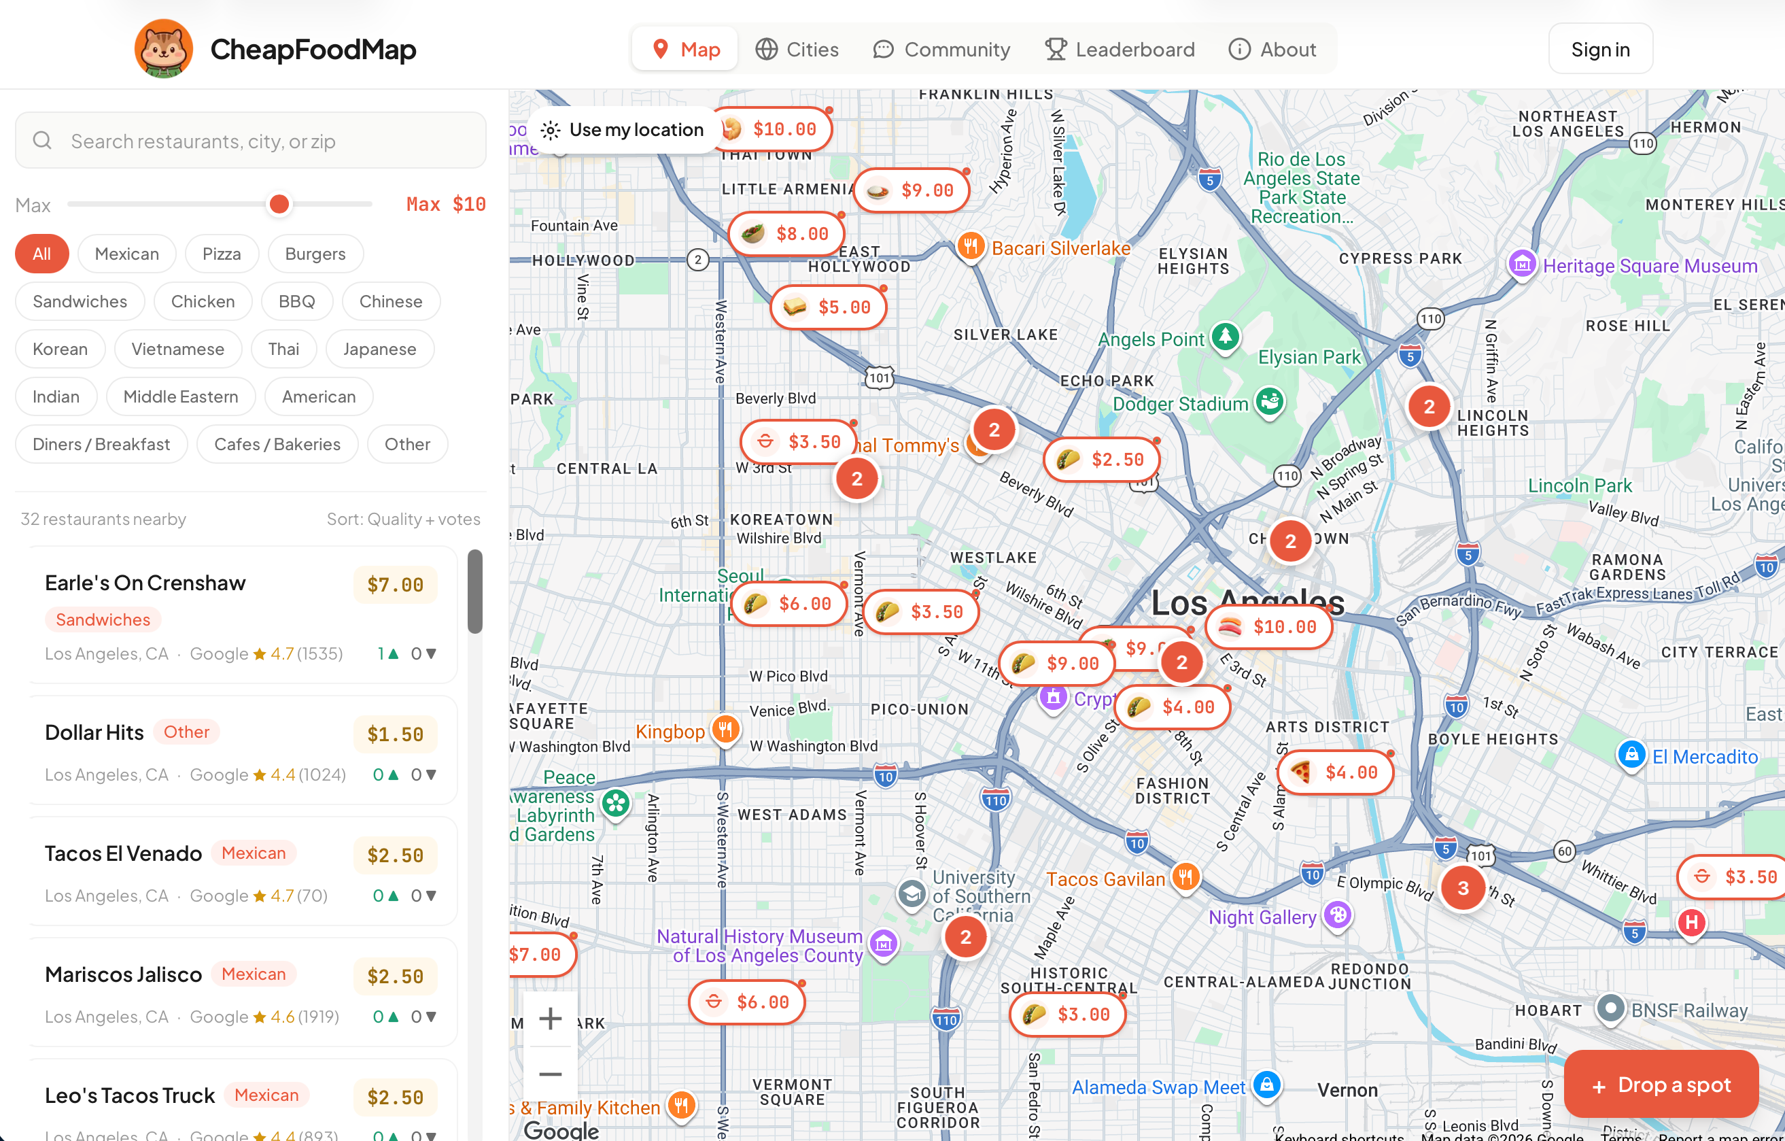Enable the Indian filter chip
Screen dimensions: 1785x1141
click(56, 396)
